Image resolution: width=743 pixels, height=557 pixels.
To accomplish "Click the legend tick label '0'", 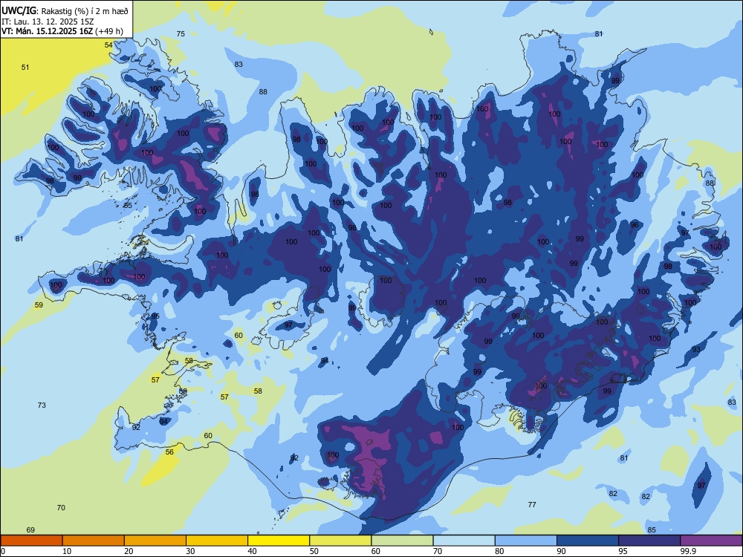I will pyautogui.click(x=3, y=551).
